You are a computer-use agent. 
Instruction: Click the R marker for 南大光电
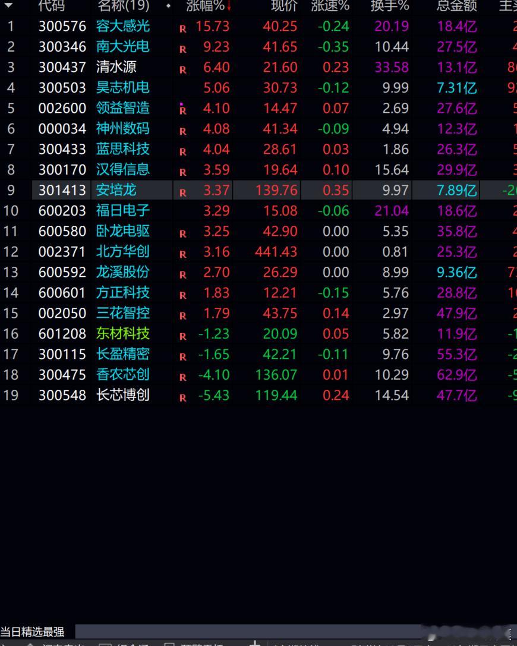point(183,49)
